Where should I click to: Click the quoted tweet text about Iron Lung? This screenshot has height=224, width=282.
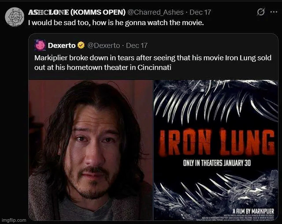[x=153, y=63]
